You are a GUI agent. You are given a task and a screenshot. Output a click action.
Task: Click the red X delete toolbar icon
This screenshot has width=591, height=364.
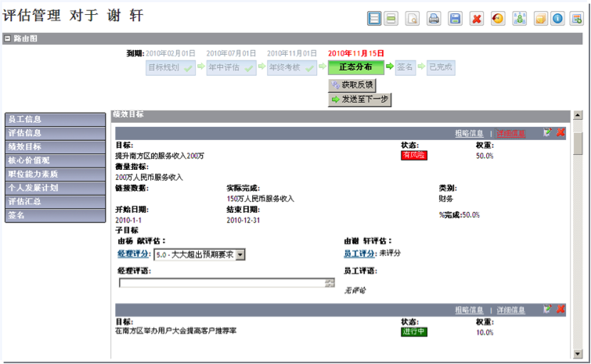(476, 19)
